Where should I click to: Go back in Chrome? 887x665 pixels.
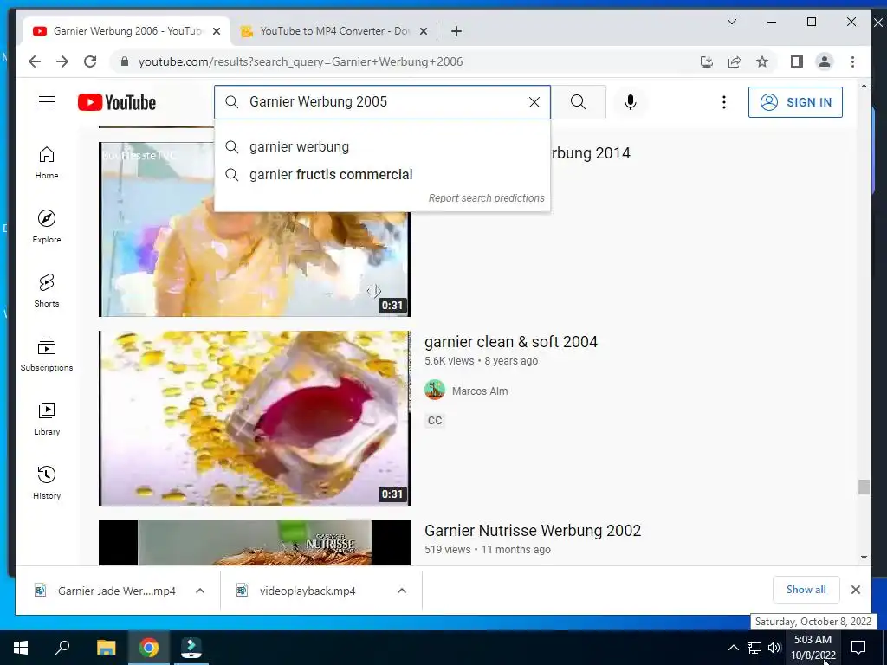tap(35, 61)
